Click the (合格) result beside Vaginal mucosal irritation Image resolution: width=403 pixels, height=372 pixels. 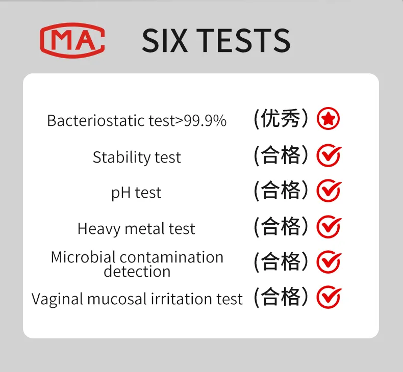(x=281, y=297)
